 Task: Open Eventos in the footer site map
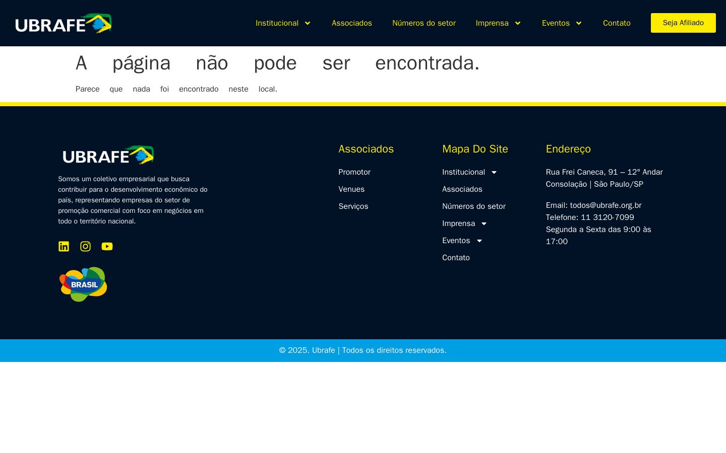456,241
